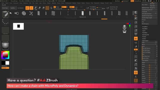Toggle the Zsub button
This screenshot has height=90, width=160.
[x=76, y=7]
